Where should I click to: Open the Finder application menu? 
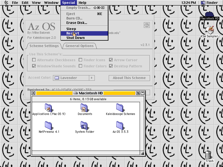tap(209, 3)
